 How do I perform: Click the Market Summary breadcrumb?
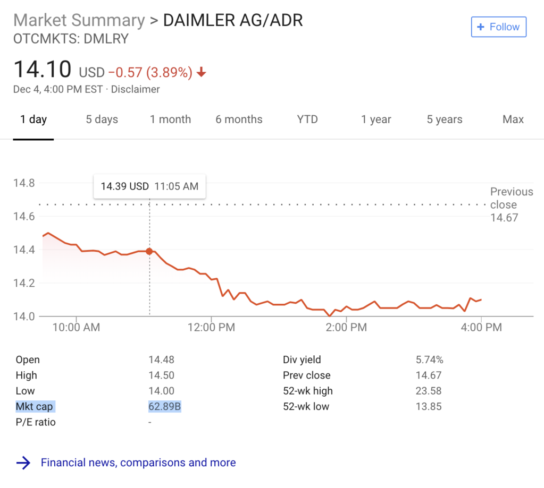click(x=79, y=20)
